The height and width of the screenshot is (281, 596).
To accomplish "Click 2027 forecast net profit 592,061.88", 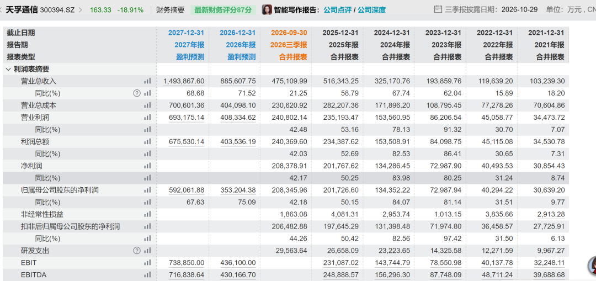I will click(187, 190).
